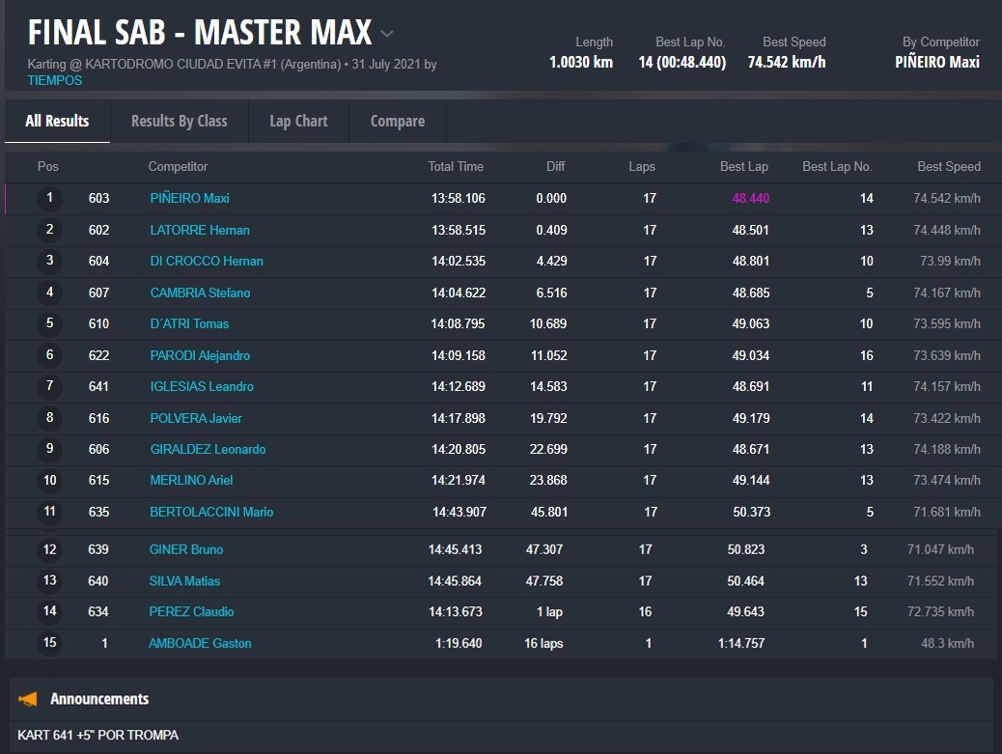
Task: Click the Announcements megaphone icon
Action: (x=28, y=699)
